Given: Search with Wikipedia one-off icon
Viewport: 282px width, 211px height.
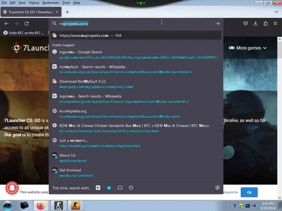Looking at the screenshot, I should tap(98, 188).
